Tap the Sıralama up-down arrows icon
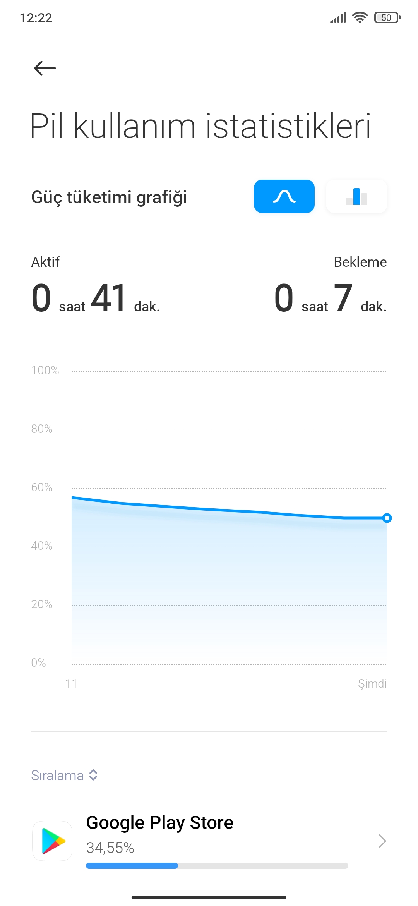418x906 pixels. point(93,775)
